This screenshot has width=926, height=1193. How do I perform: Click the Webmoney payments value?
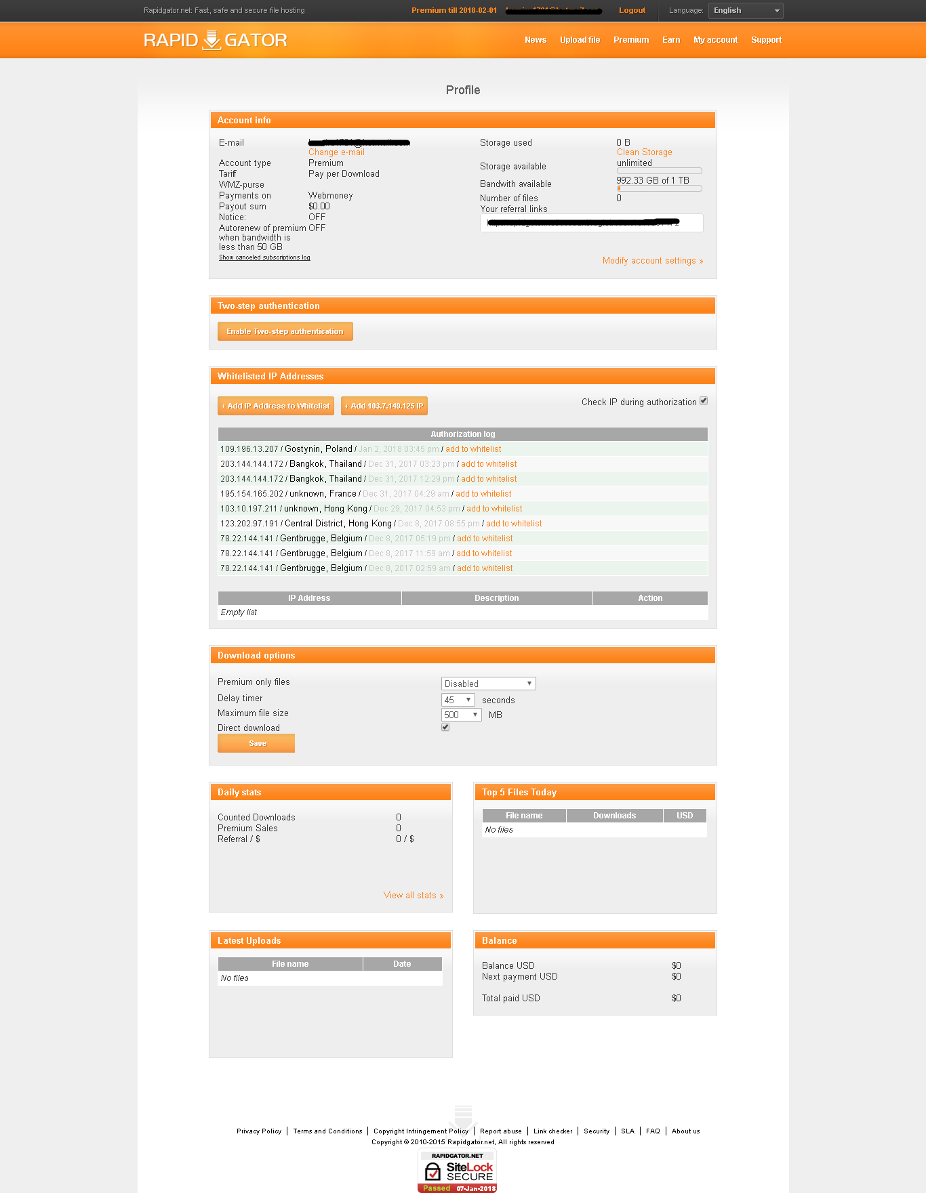331,196
